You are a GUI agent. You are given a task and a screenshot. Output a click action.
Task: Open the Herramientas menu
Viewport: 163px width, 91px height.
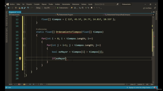point(66,4)
